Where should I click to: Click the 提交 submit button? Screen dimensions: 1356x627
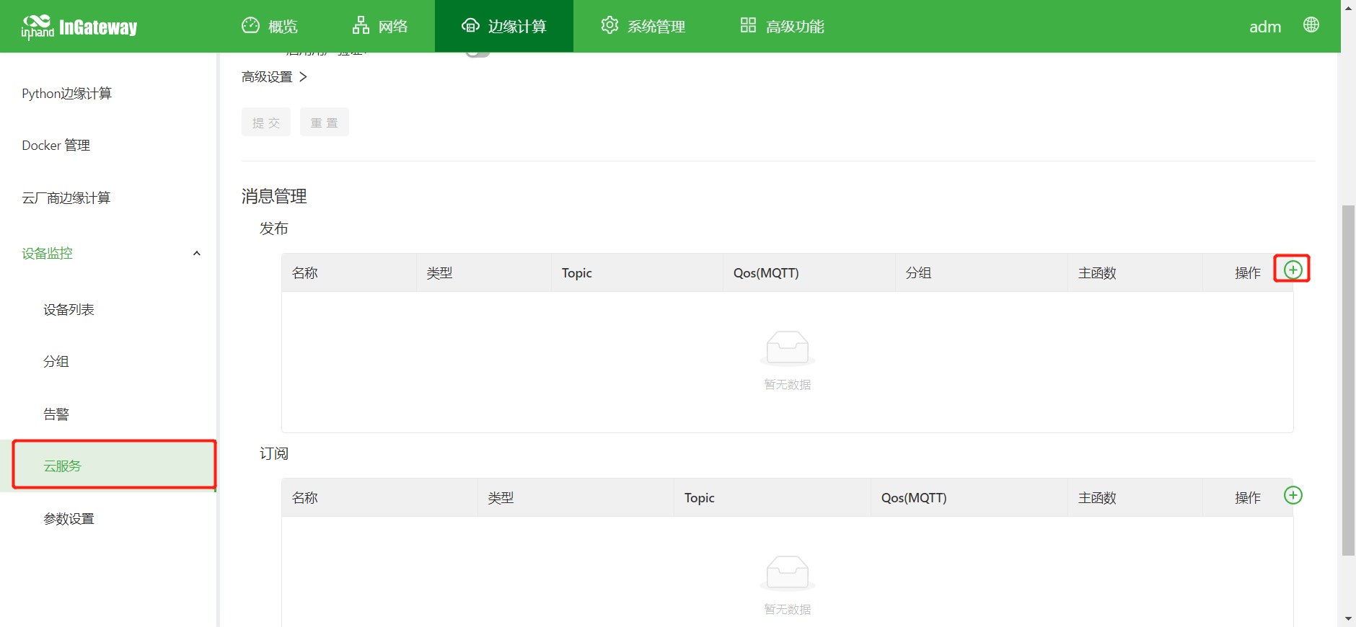266,123
